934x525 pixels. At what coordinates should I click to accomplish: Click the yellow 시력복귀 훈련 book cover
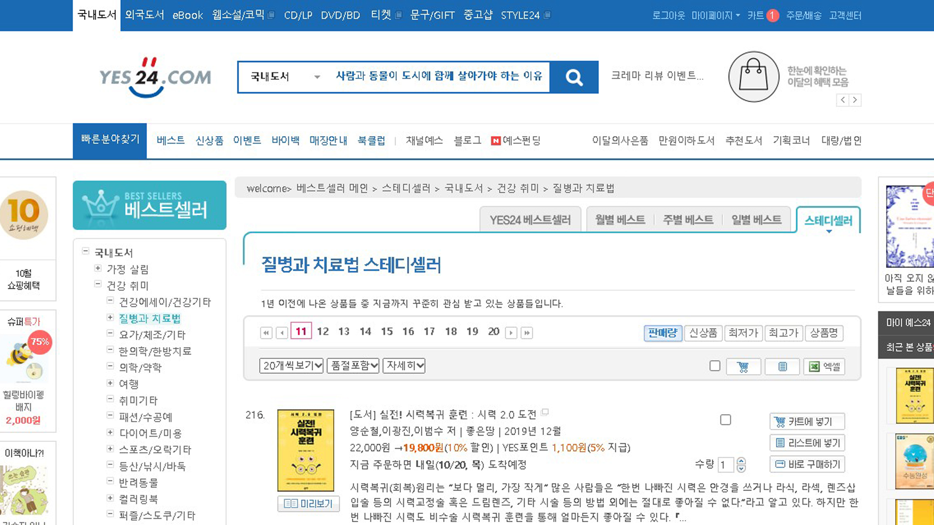point(305,450)
